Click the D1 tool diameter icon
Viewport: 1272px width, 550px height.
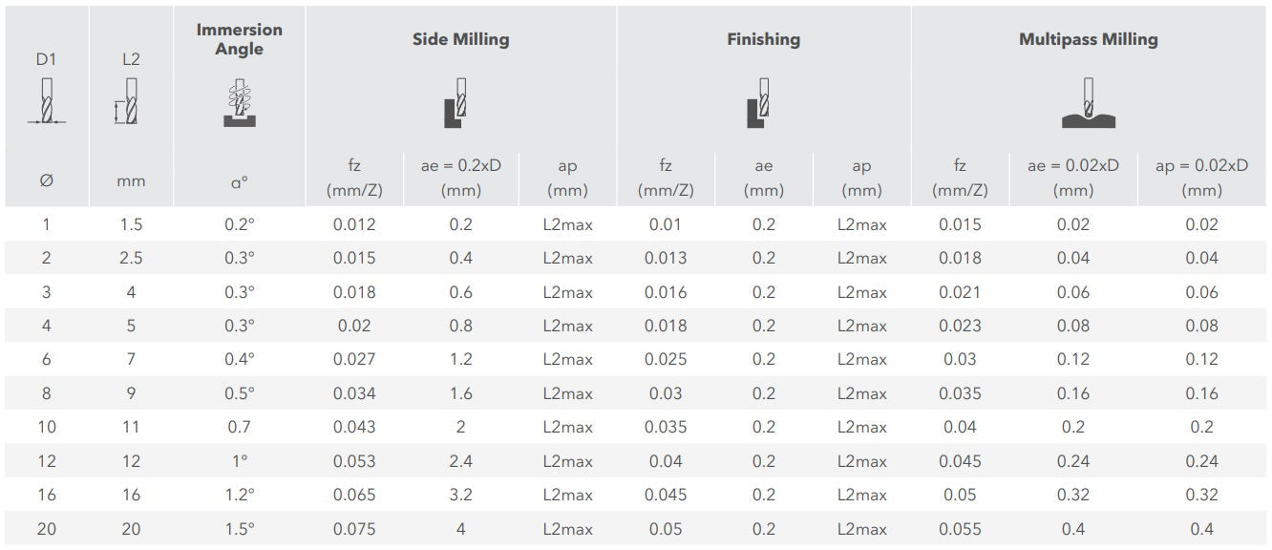pos(46,101)
